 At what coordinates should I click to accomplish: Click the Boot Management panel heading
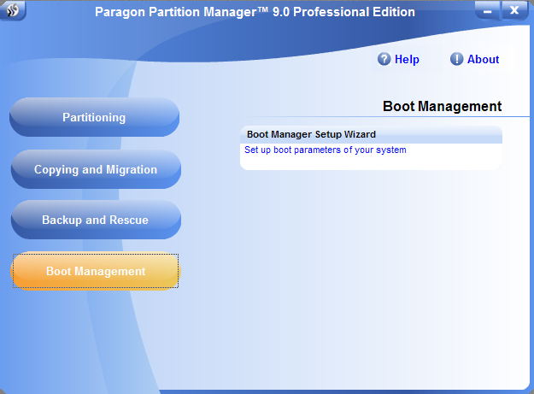pyautogui.click(x=442, y=107)
